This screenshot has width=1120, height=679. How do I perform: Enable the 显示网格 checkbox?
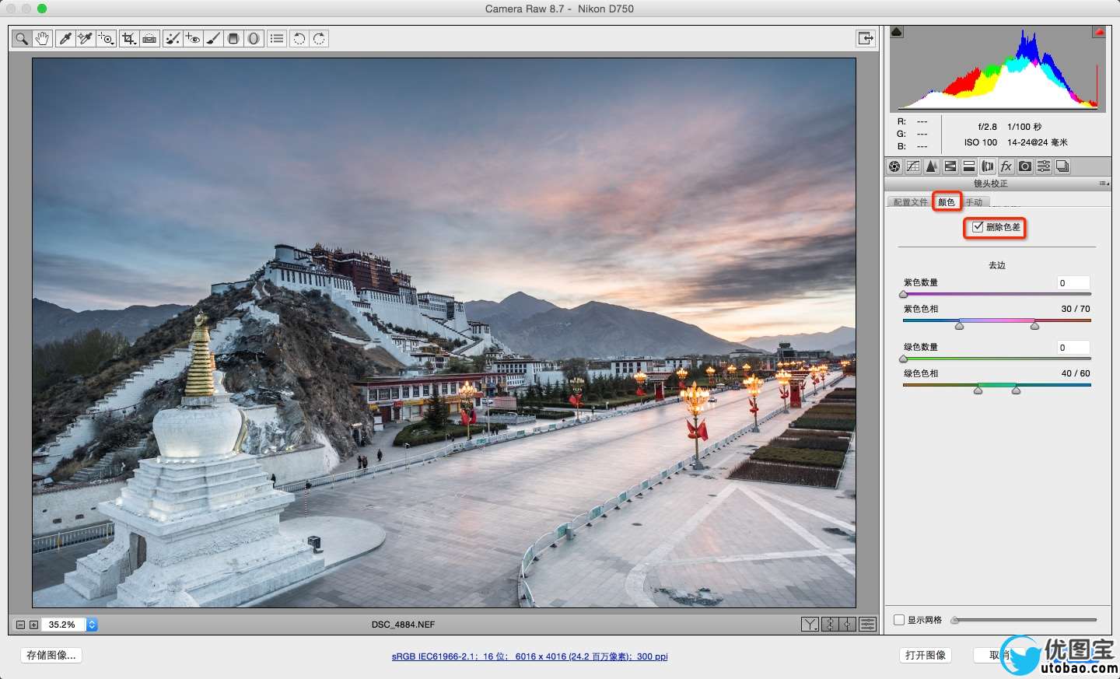click(x=899, y=620)
